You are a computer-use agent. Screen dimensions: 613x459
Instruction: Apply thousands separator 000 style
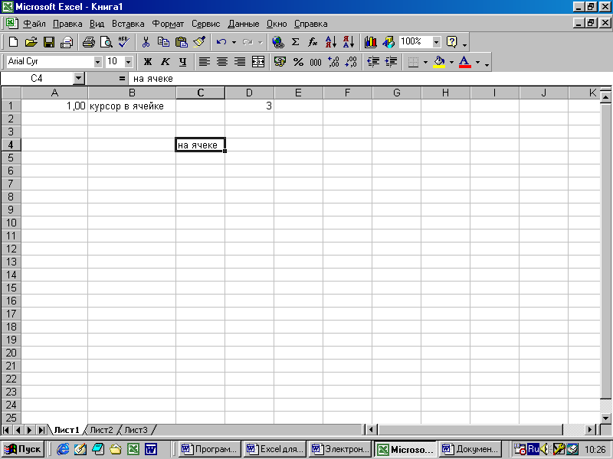pos(316,62)
